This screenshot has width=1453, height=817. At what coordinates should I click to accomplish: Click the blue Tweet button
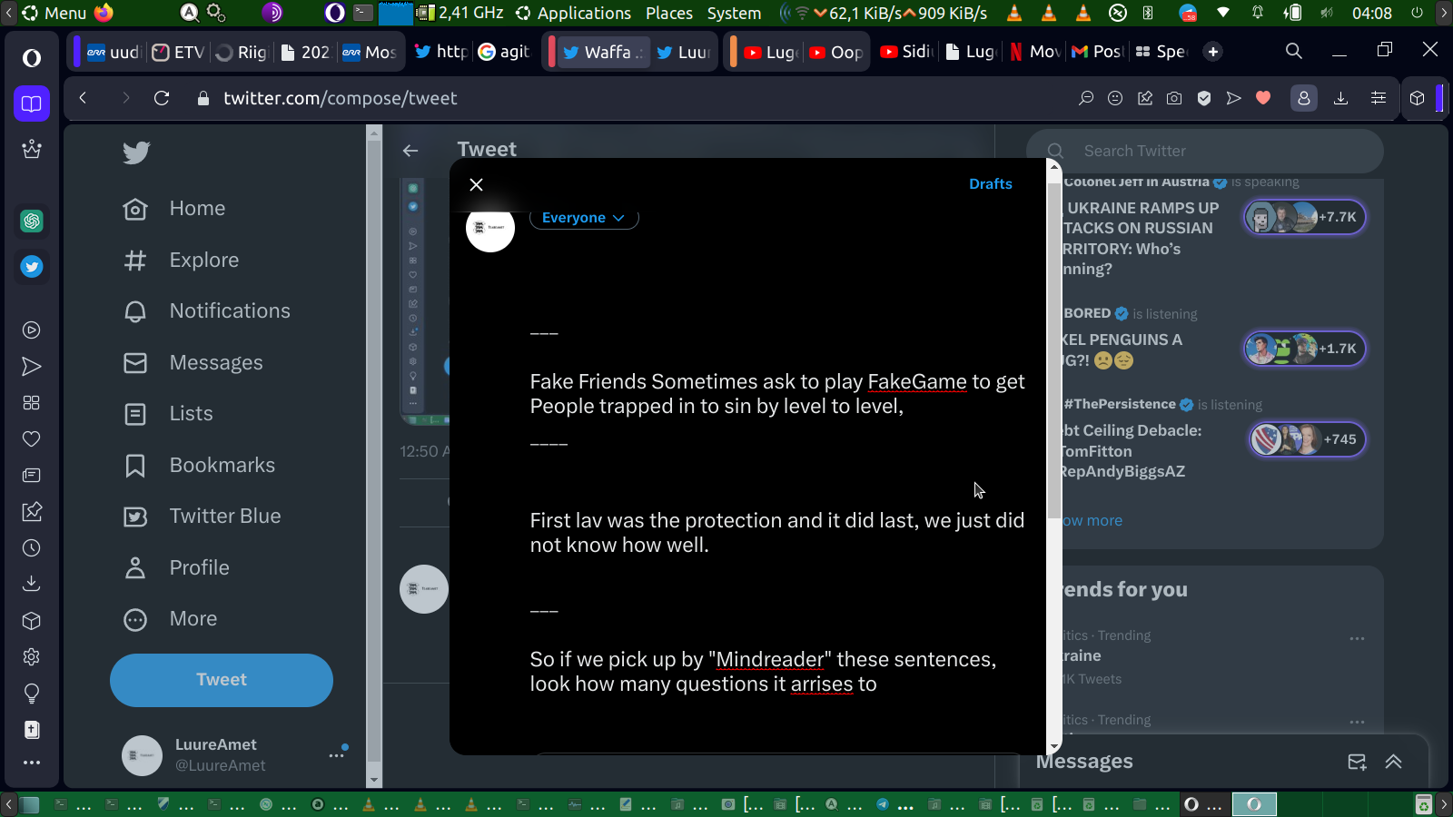coord(222,680)
